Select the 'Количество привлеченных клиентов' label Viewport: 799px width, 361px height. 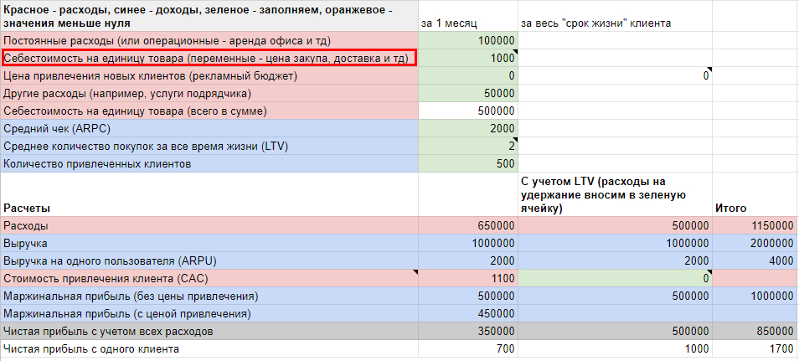209,163
